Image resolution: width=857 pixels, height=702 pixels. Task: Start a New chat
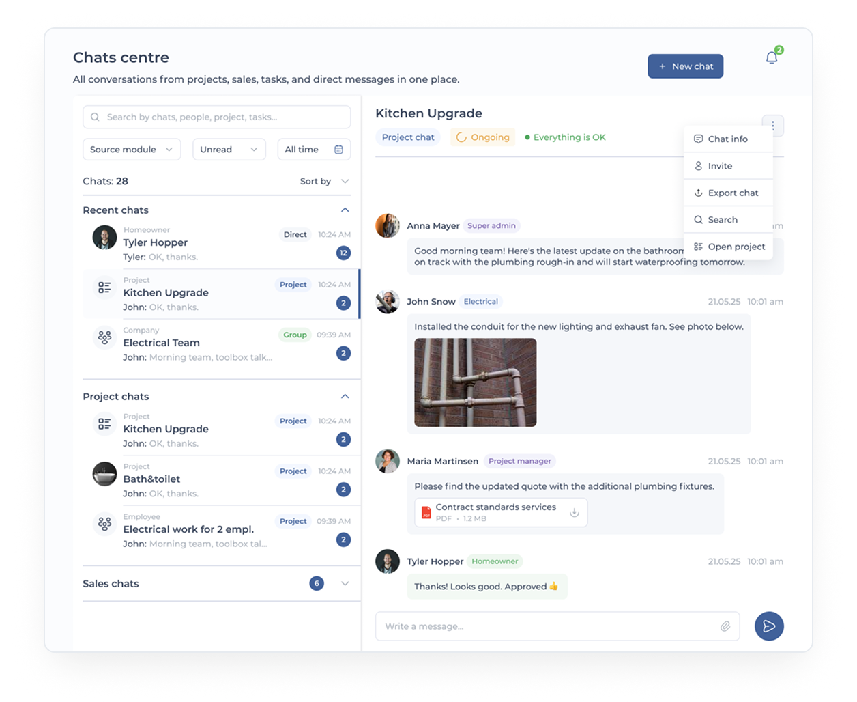tap(685, 66)
